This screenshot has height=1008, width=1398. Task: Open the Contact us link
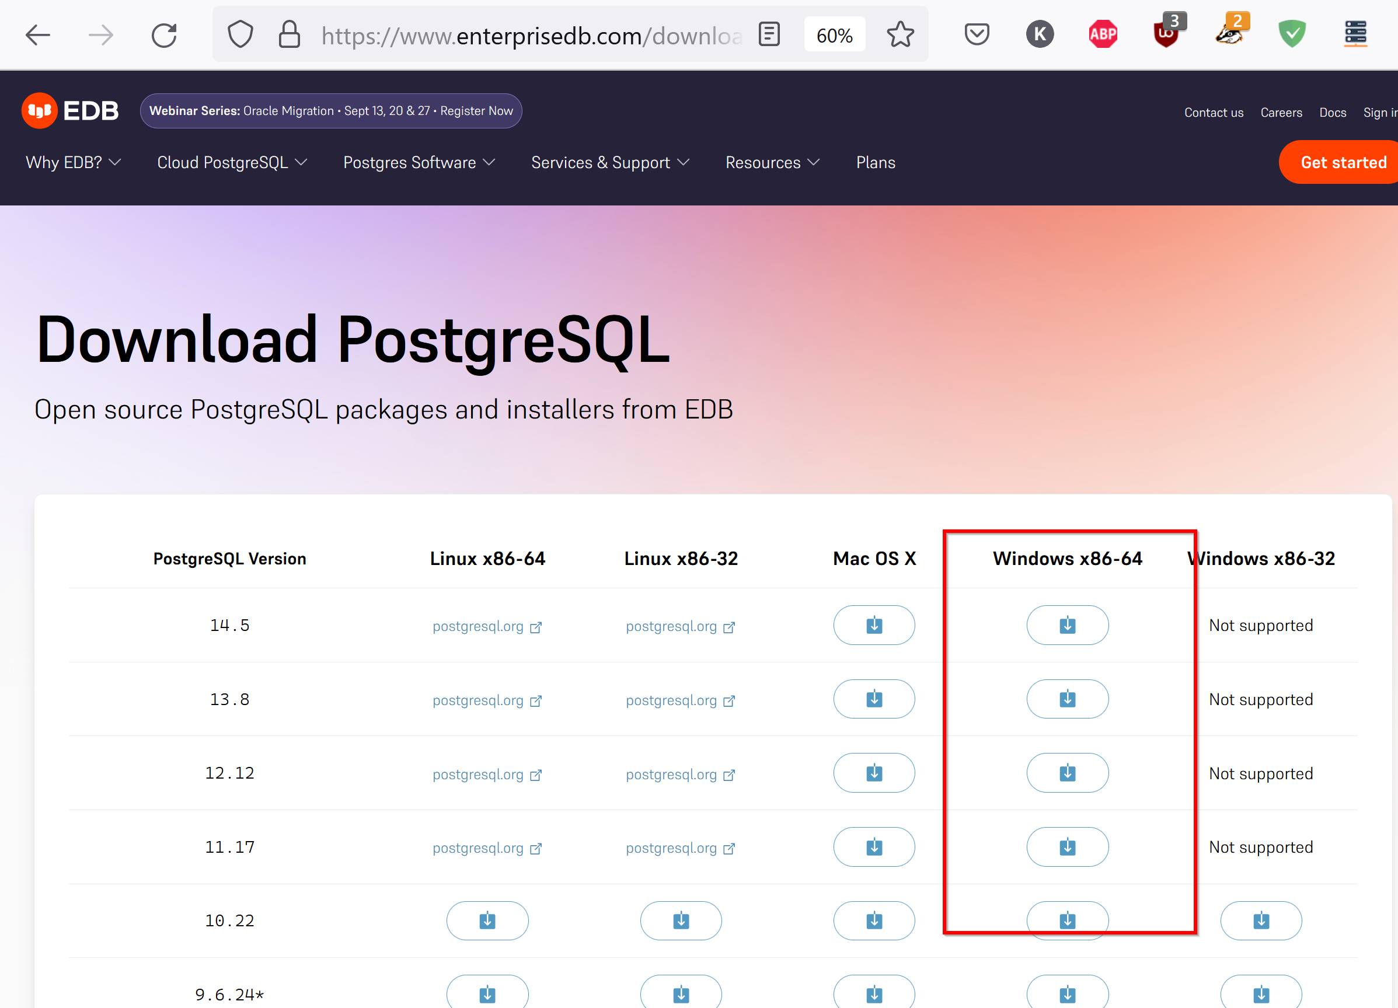[x=1213, y=112]
